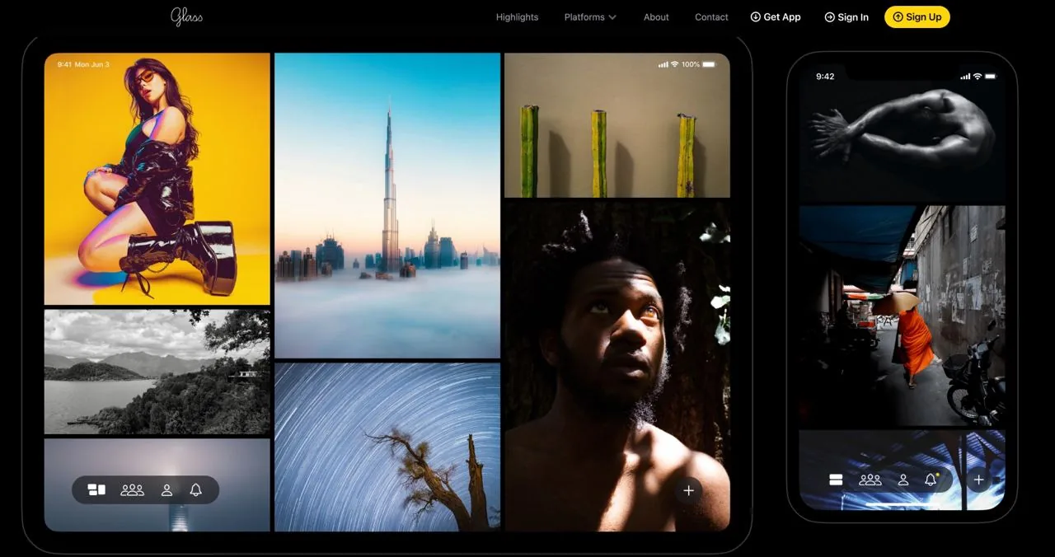The height and width of the screenshot is (557, 1055).
Task: Click the tablet battery status icon
Action: coord(710,64)
